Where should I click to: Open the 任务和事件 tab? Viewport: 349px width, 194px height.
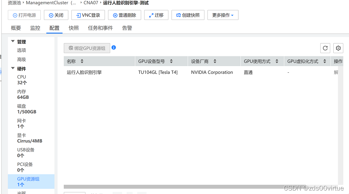(x=100, y=28)
